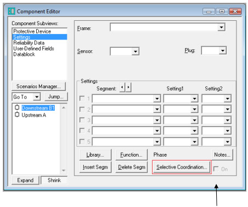The image size is (248, 207).
Task: Enable the segment 1 checkbox
Action: coord(82,99)
